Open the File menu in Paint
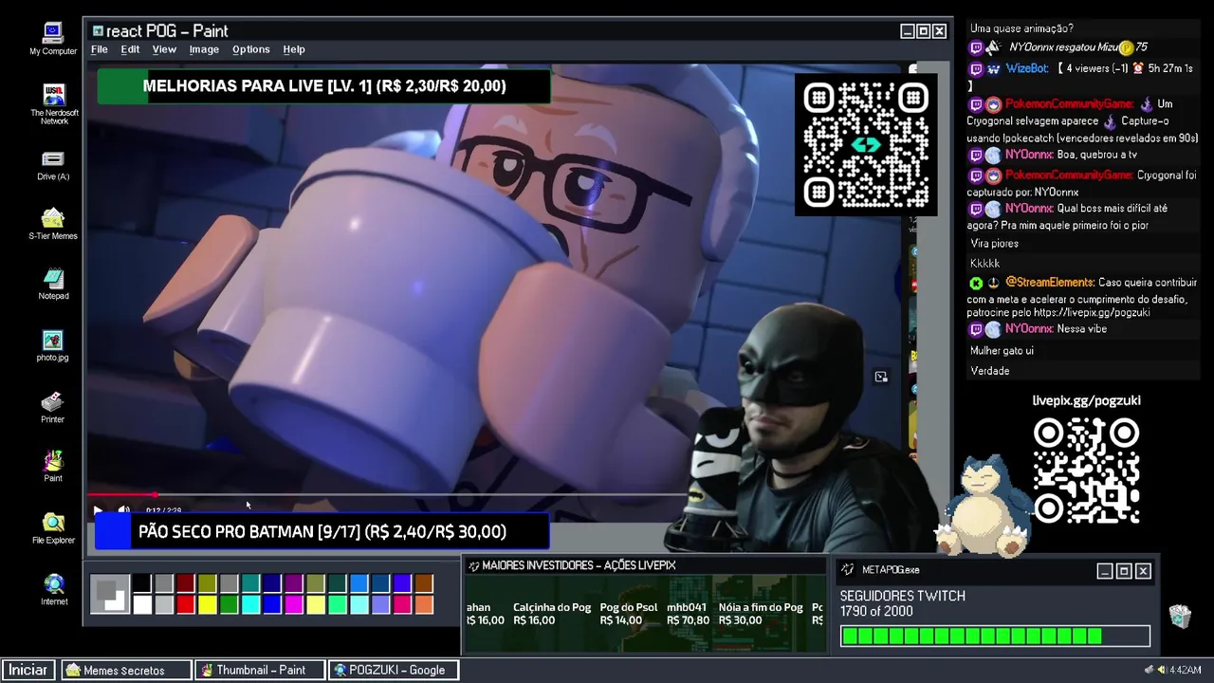Viewport: 1214px width, 683px height. tap(100, 49)
